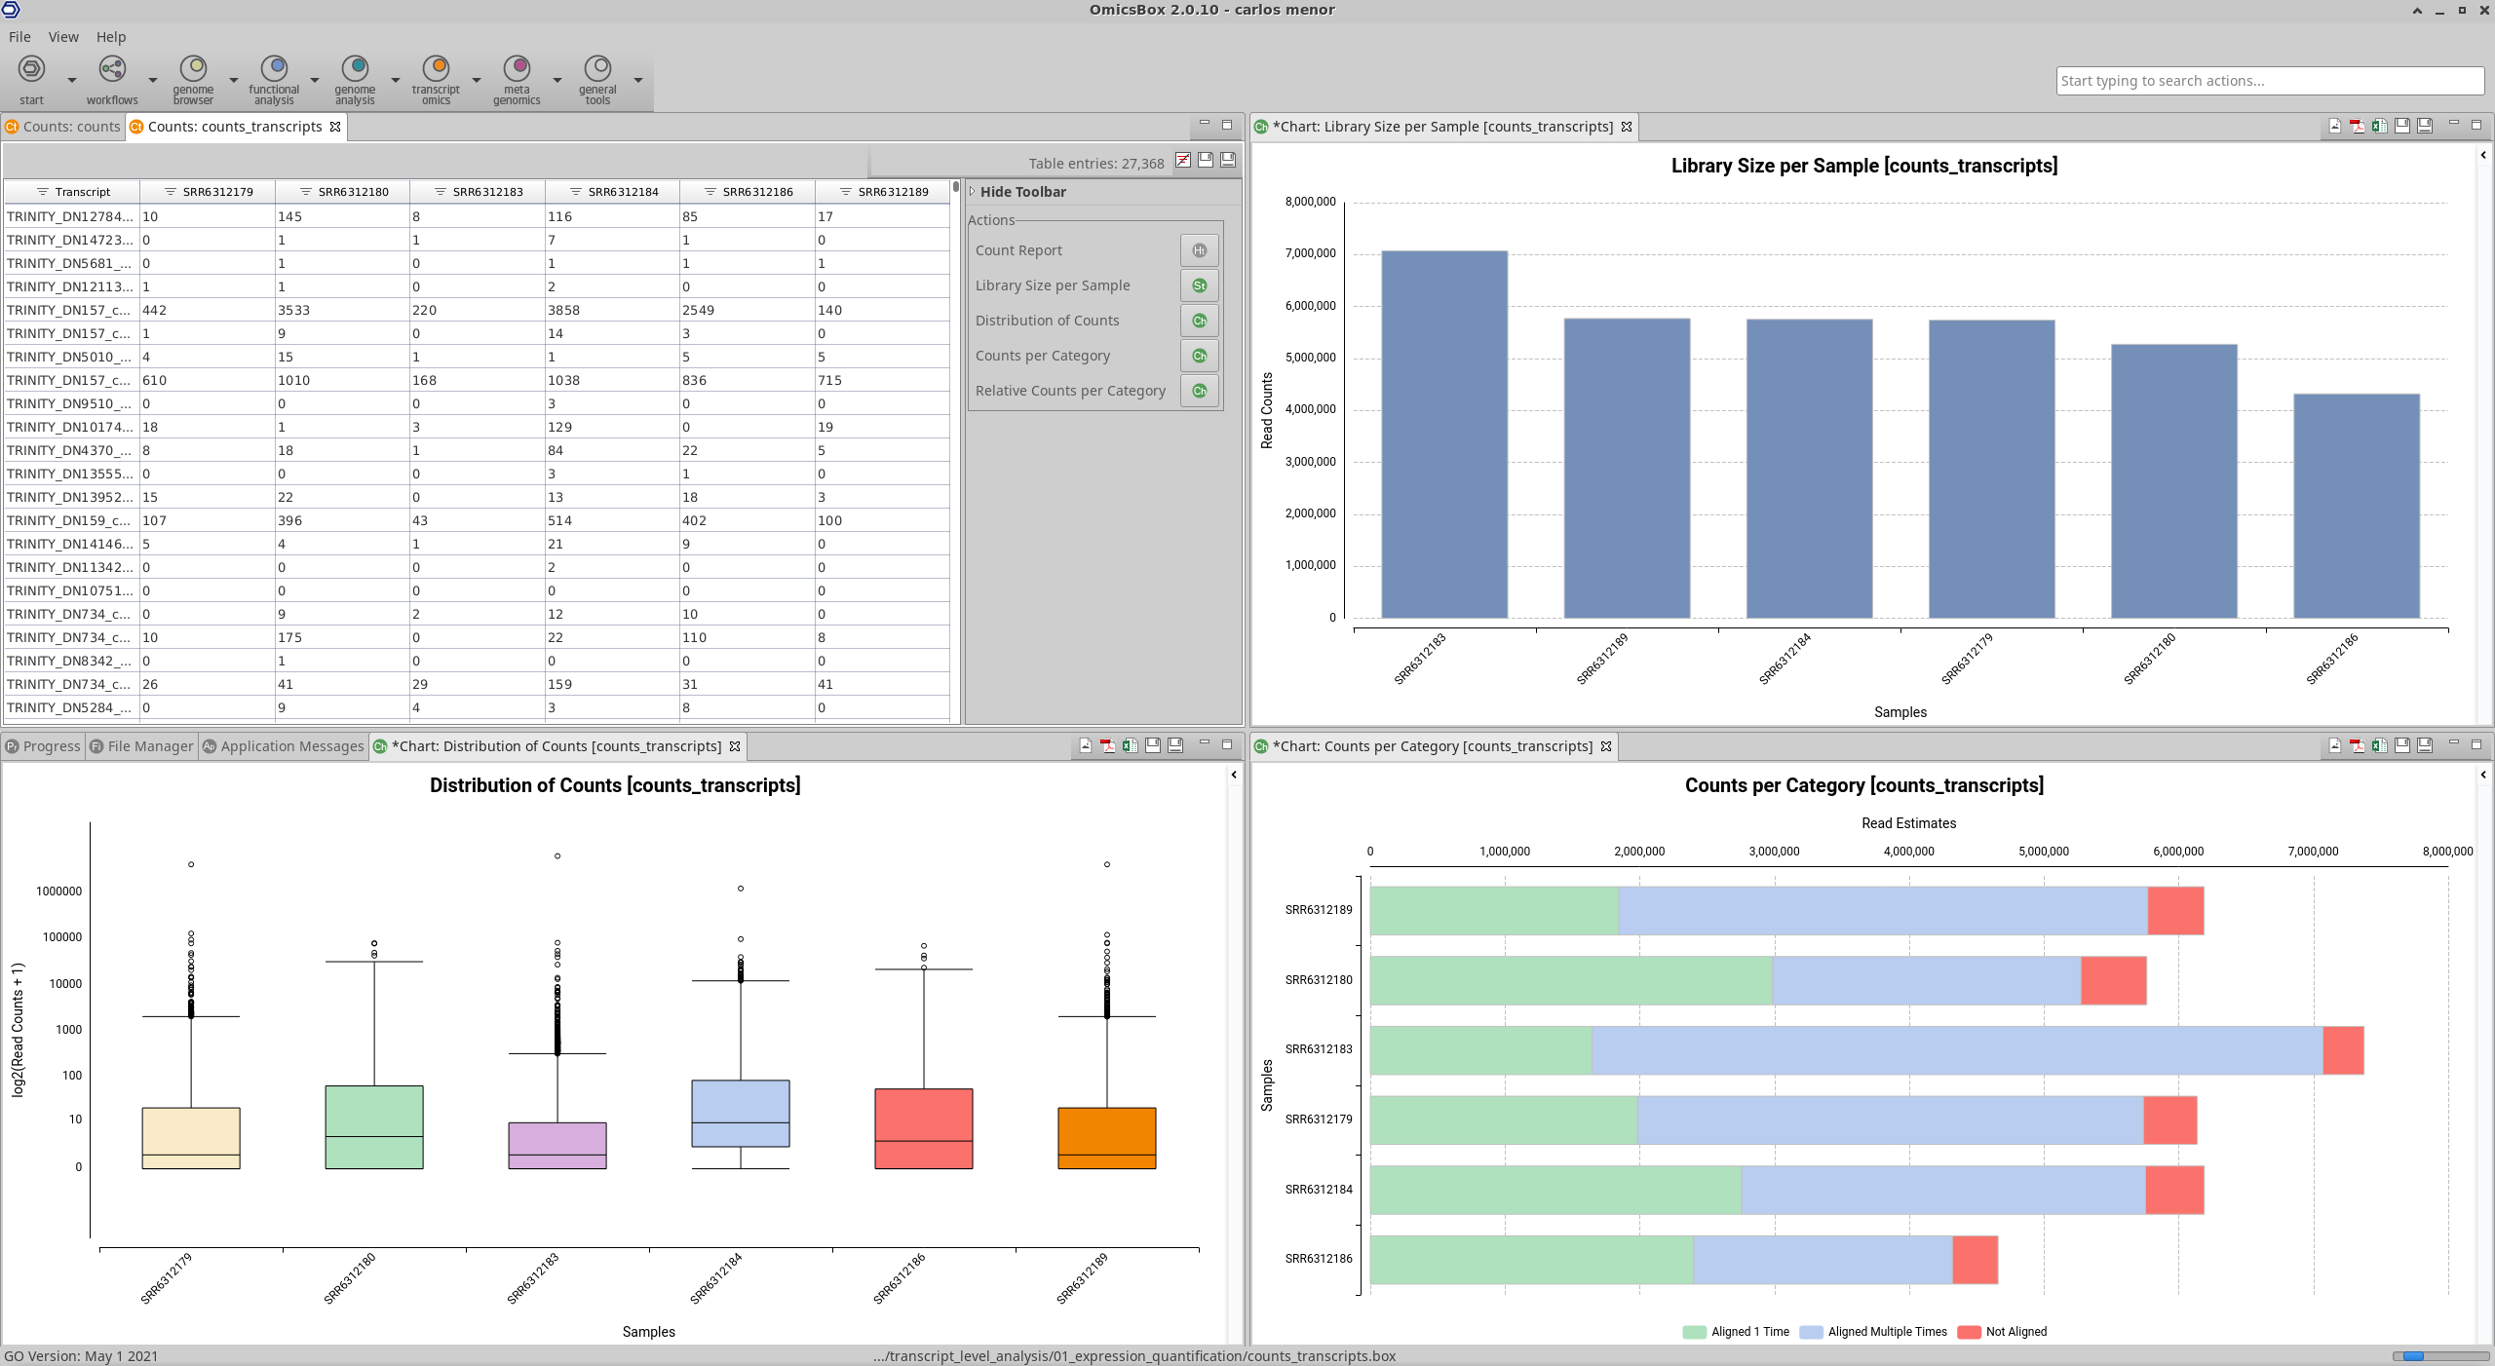This screenshot has width=2495, height=1366.
Task: Export Library Size chart as PDF
Action: pos(2357,126)
